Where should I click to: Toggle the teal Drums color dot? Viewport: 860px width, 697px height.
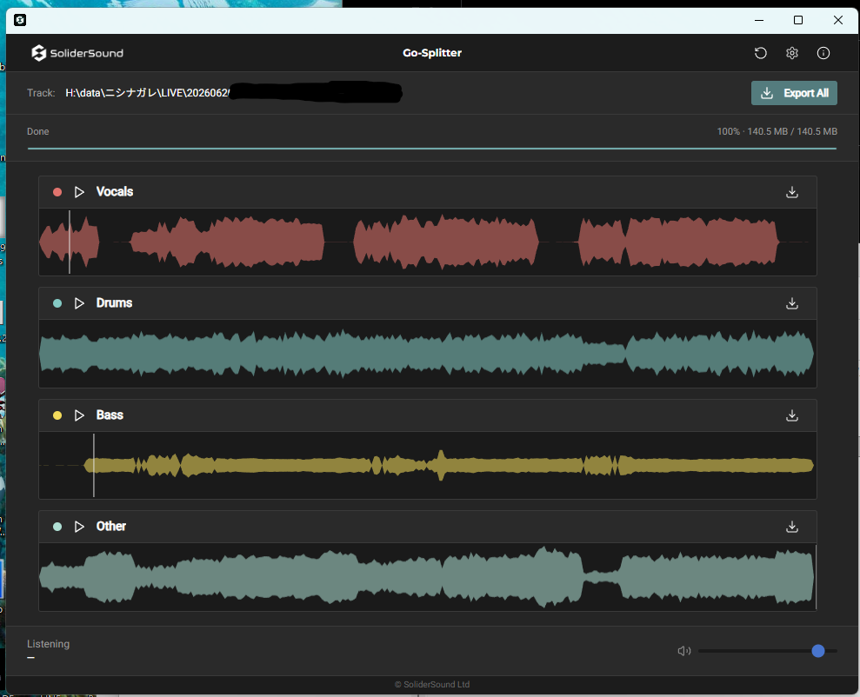57,303
